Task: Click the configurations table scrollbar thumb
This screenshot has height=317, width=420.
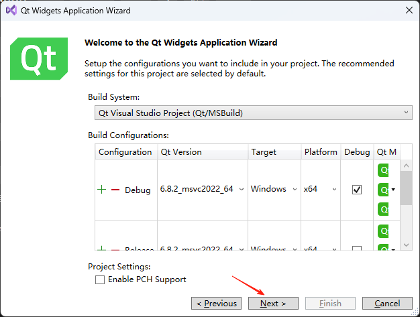Action: [406, 188]
